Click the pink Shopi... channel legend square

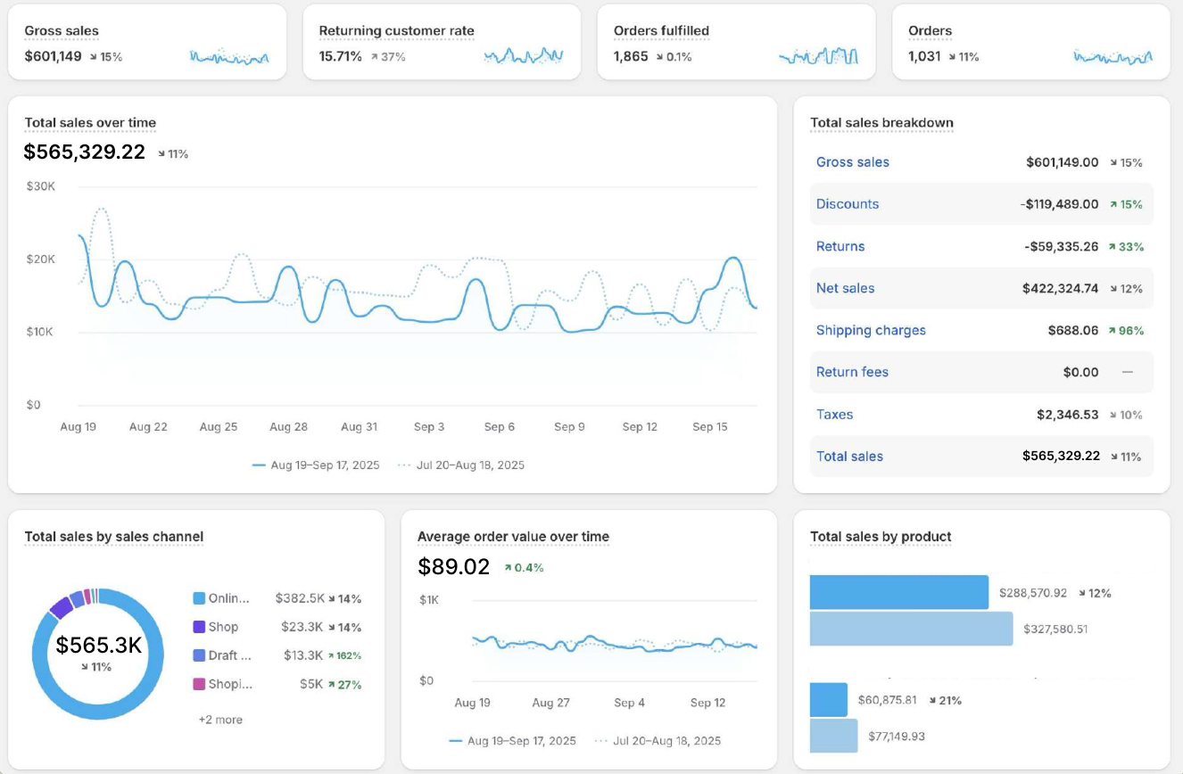(199, 684)
